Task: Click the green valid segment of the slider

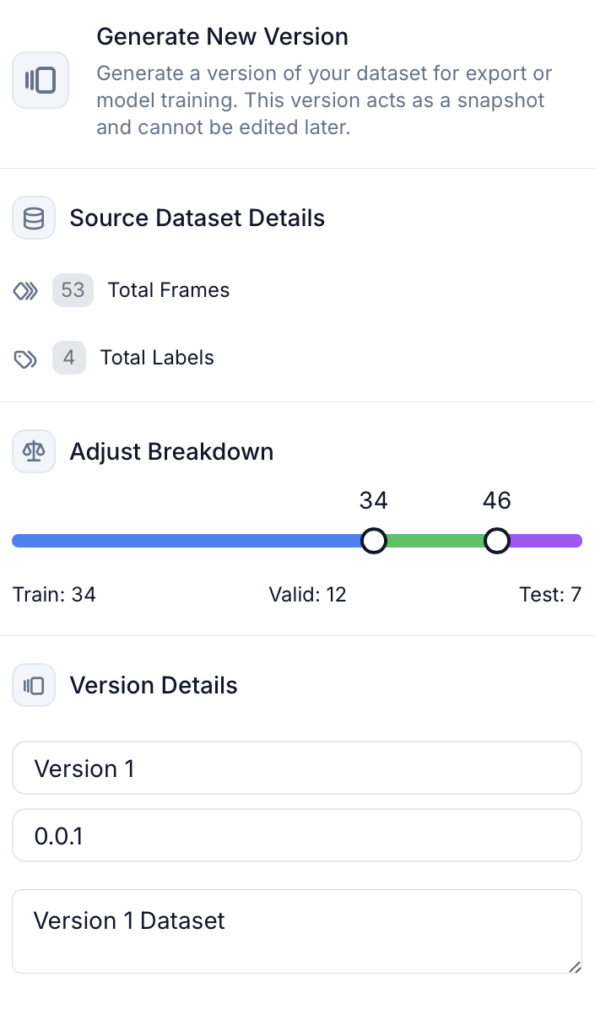Action: click(x=435, y=541)
